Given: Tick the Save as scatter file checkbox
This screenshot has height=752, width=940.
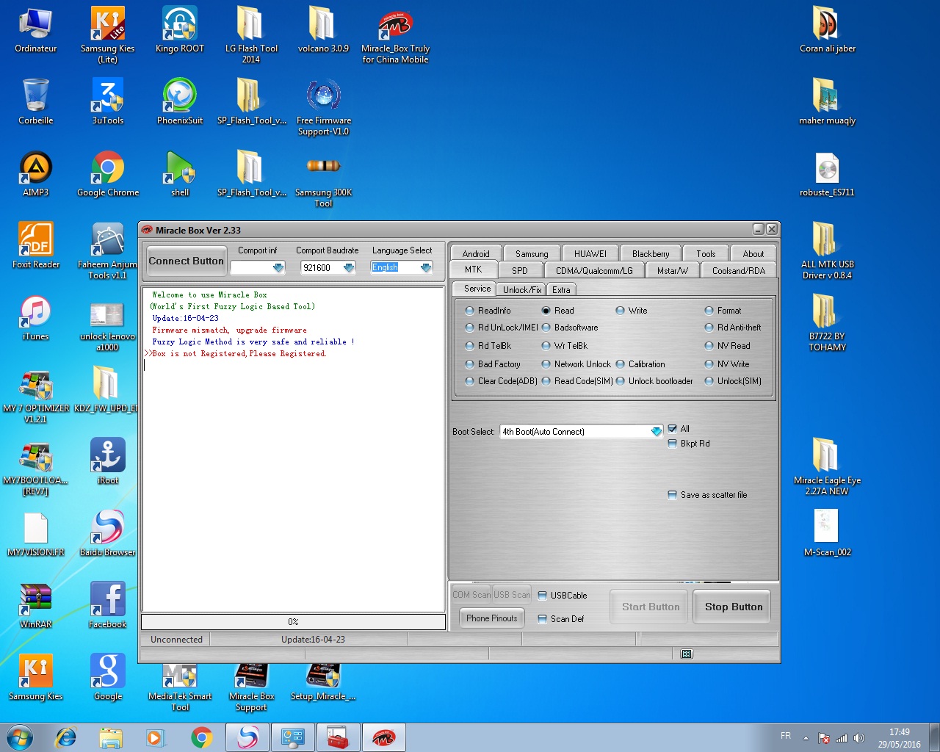Looking at the screenshot, I should pyautogui.click(x=672, y=495).
